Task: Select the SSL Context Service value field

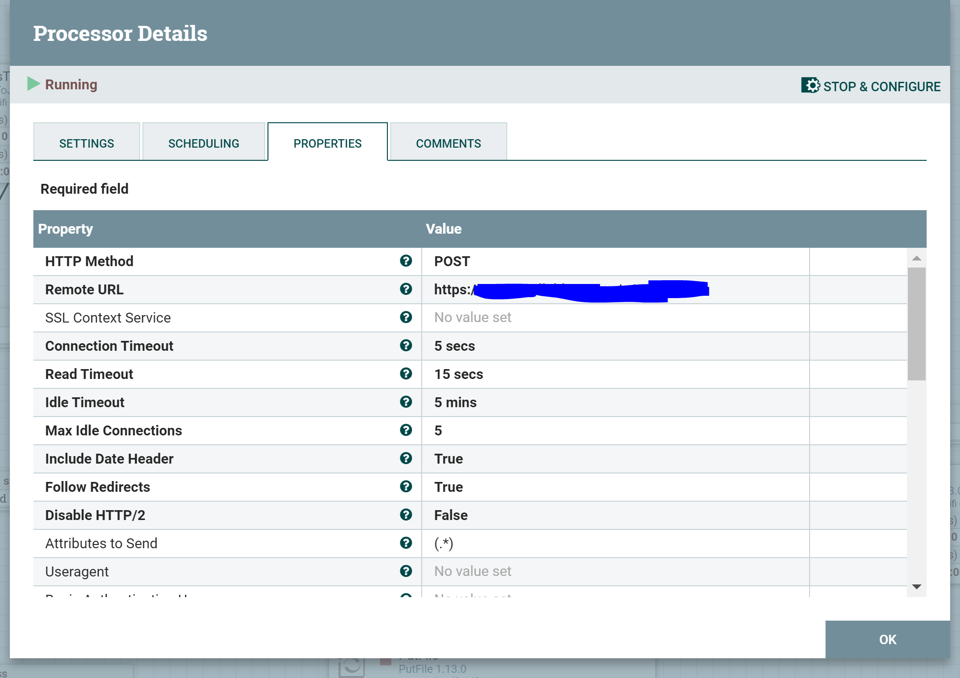Action: coord(611,317)
